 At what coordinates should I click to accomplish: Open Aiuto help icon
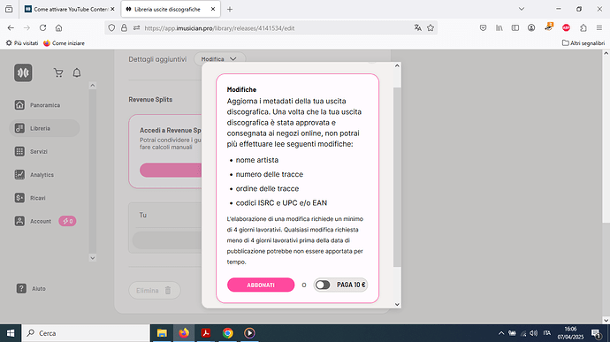pyautogui.click(x=21, y=288)
